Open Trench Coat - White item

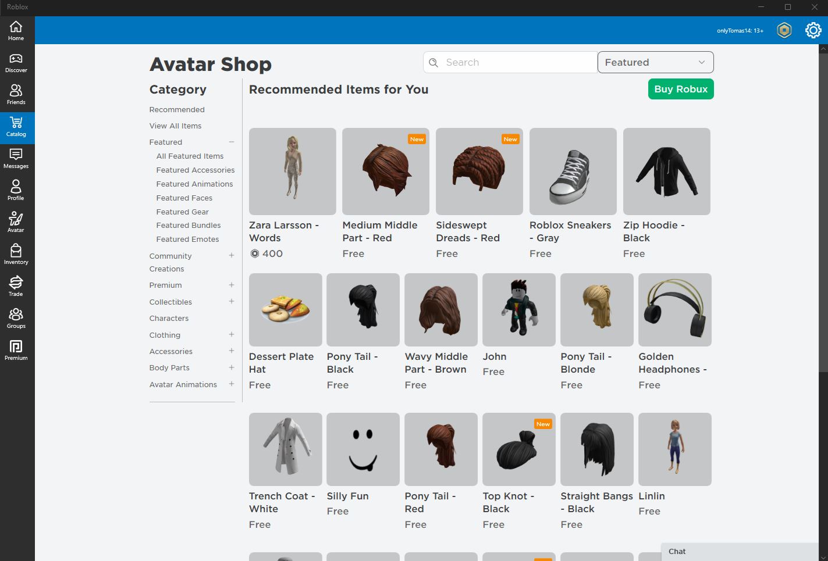coord(286,471)
